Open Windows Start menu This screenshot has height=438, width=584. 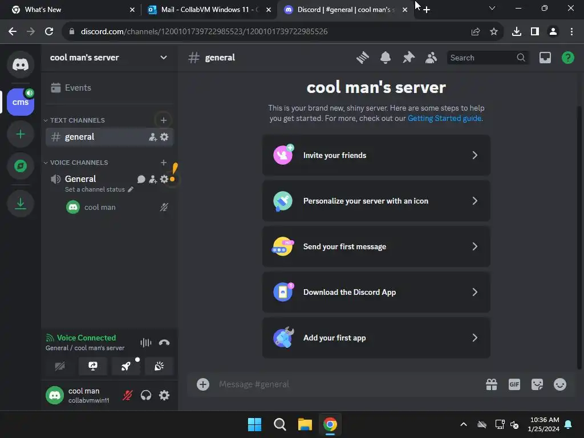pyautogui.click(x=255, y=424)
